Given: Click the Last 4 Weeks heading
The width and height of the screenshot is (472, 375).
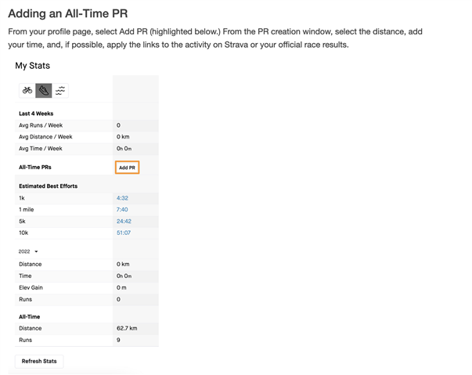Looking at the screenshot, I should (36, 114).
